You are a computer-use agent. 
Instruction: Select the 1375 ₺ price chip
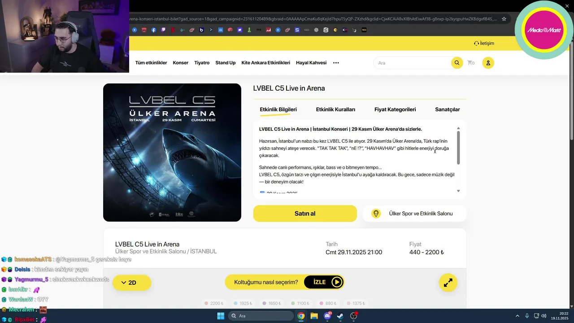(x=357, y=303)
